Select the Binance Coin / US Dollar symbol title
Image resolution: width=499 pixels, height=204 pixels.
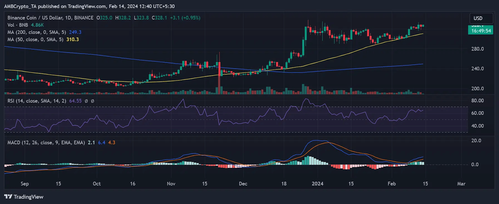pyautogui.click(x=50, y=18)
